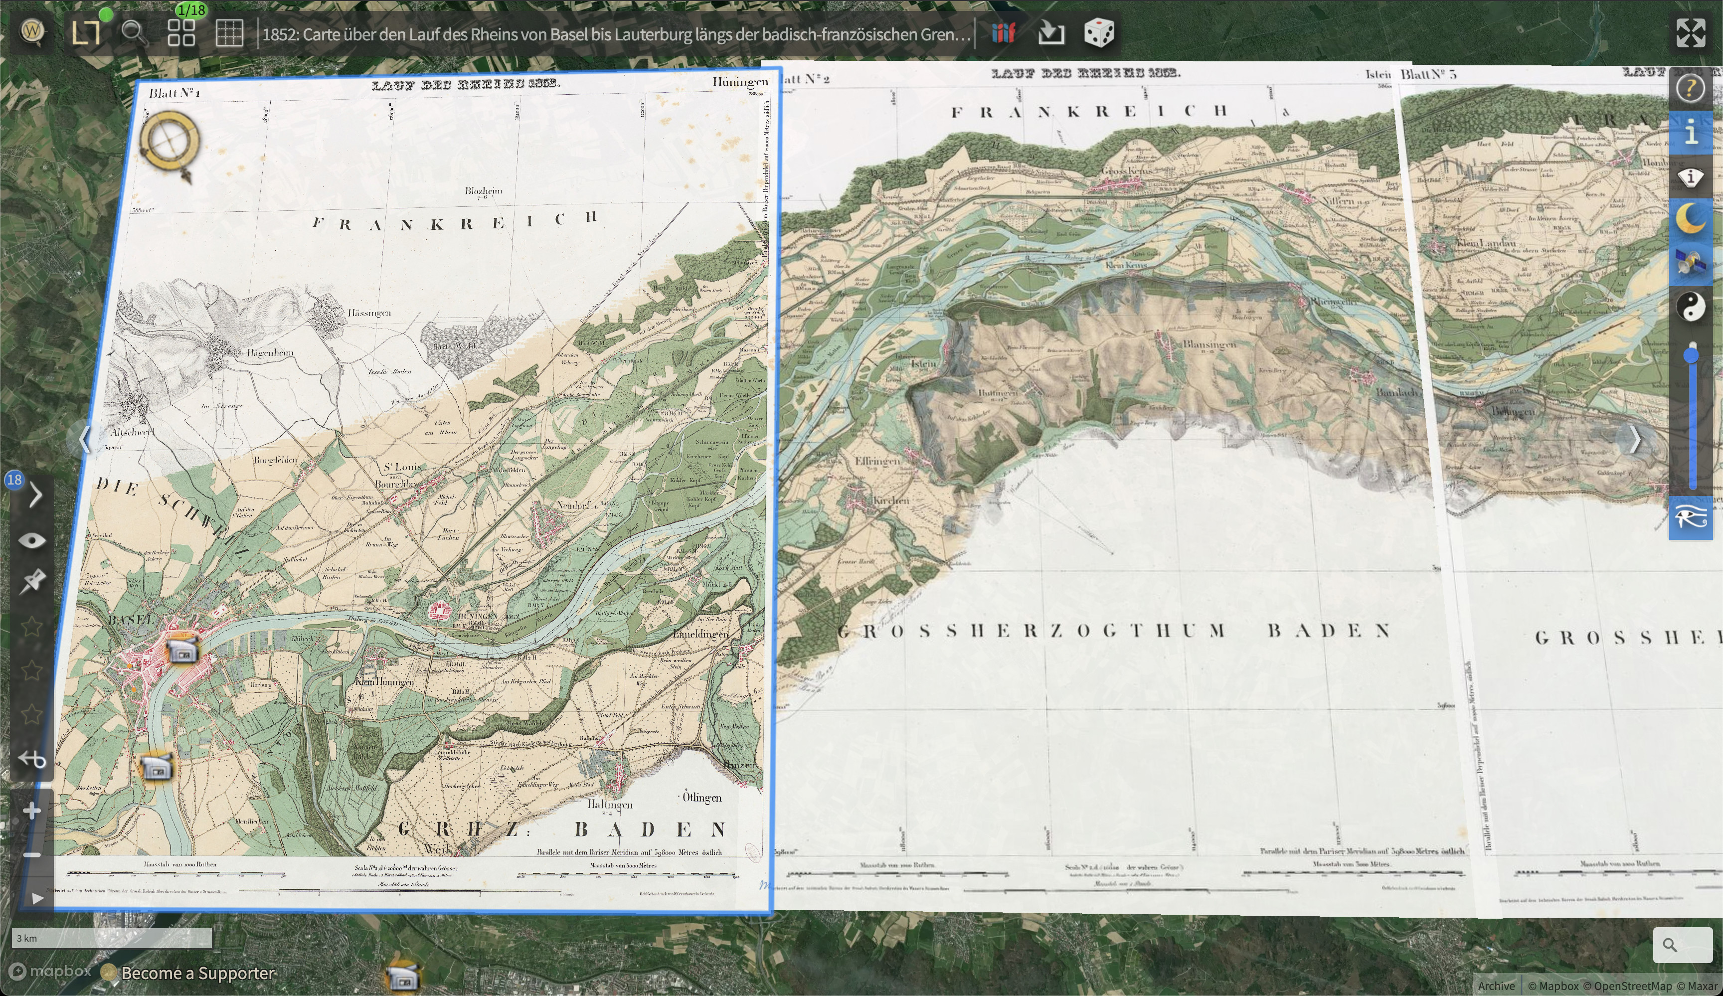
Task: Open the IIIF manifest icon
Action: tap(1003, 33)
